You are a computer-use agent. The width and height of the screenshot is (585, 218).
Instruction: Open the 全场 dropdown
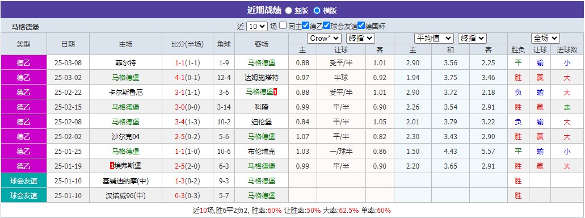pyautogui.click(x=545, y=38)
